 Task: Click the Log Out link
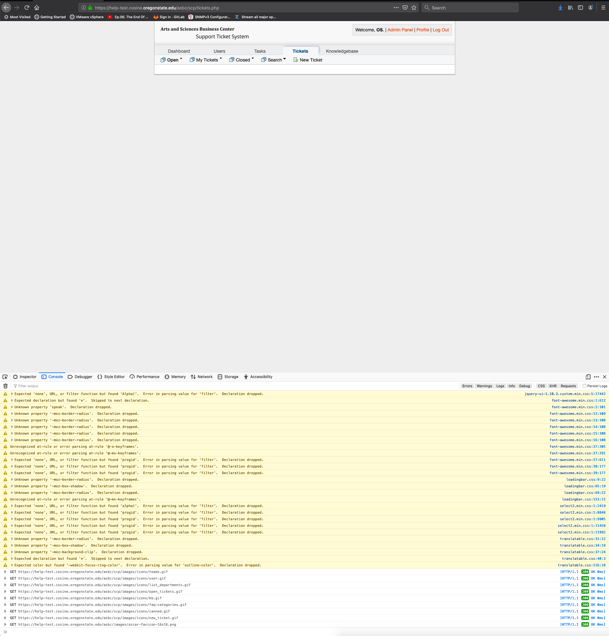pyautogui.click(x=440, y=29)
